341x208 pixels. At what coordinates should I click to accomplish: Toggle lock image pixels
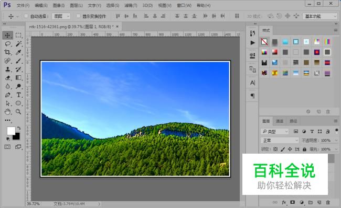point(283,149)
